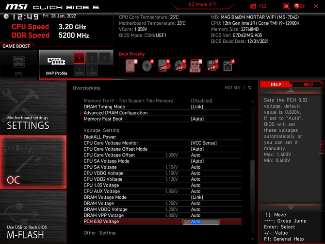Open the M-FLASH BIOS flashing section

(33, 217)
